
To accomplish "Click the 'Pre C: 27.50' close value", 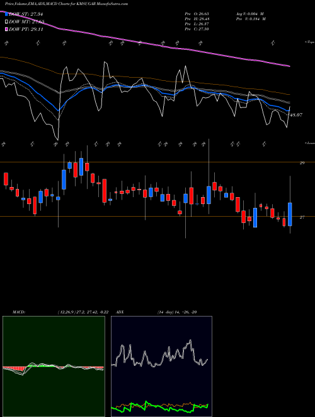I will [197, 29].
